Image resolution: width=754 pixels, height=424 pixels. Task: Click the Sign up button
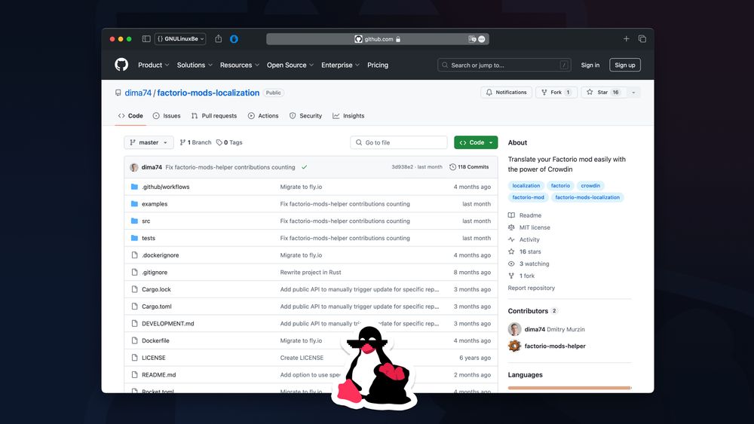(624, 65)
